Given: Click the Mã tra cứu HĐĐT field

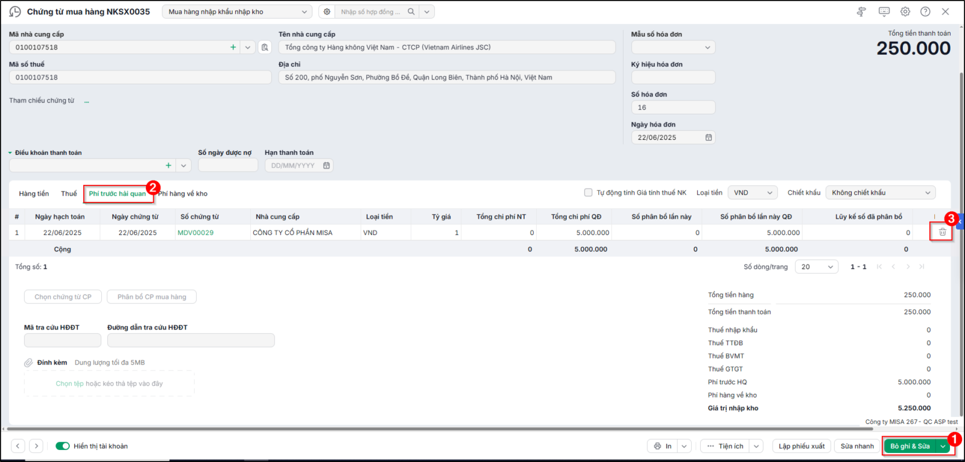Looking at the screenshot, I should [63, 340].
